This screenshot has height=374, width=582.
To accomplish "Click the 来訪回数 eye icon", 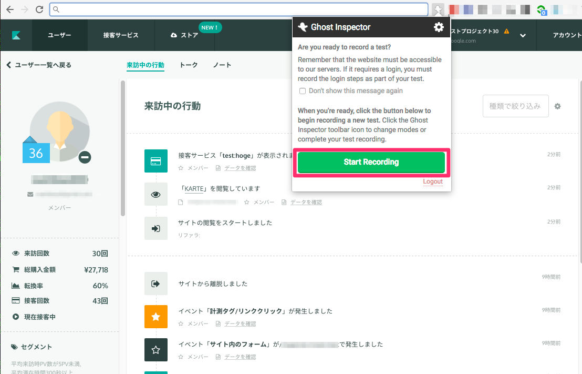I will [x=16, y=254].
